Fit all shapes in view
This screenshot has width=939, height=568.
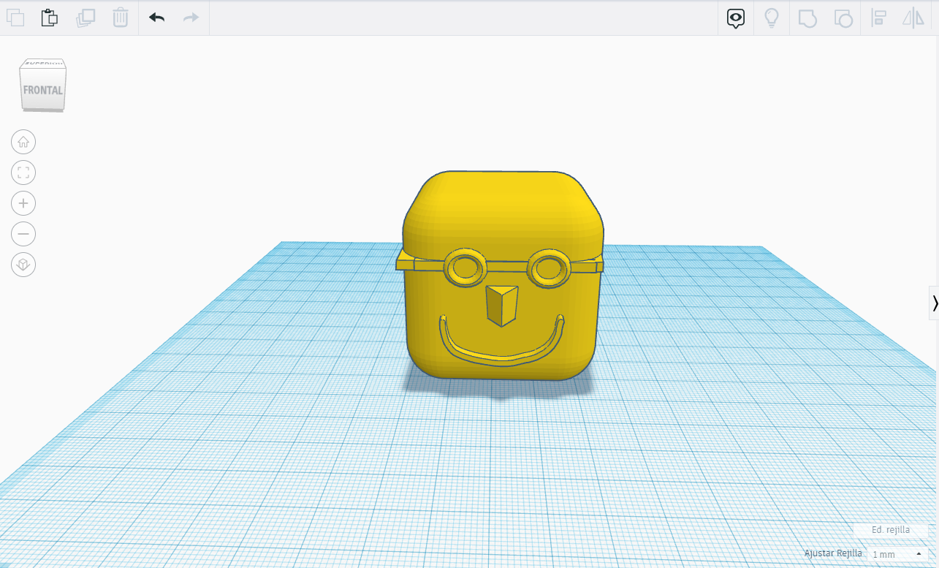point(23,173)
